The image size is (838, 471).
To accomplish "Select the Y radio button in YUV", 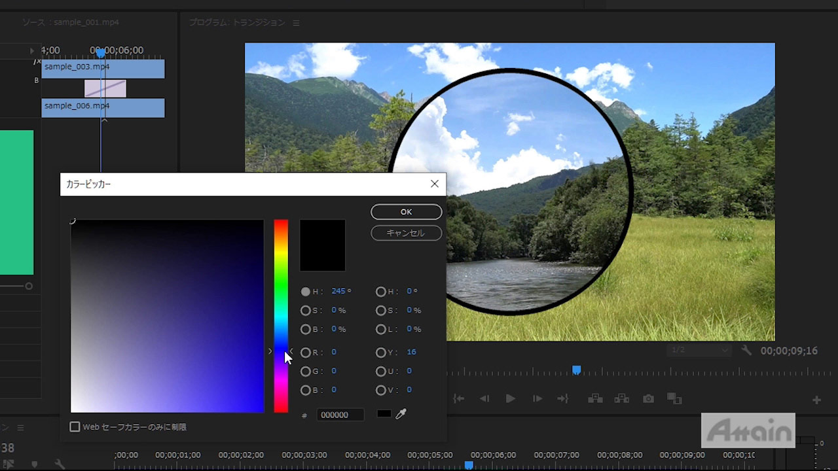I will (381, 353).
